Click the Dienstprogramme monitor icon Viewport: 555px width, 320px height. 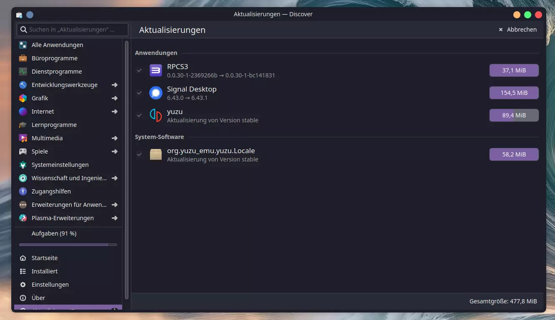[x=23, y=72]
